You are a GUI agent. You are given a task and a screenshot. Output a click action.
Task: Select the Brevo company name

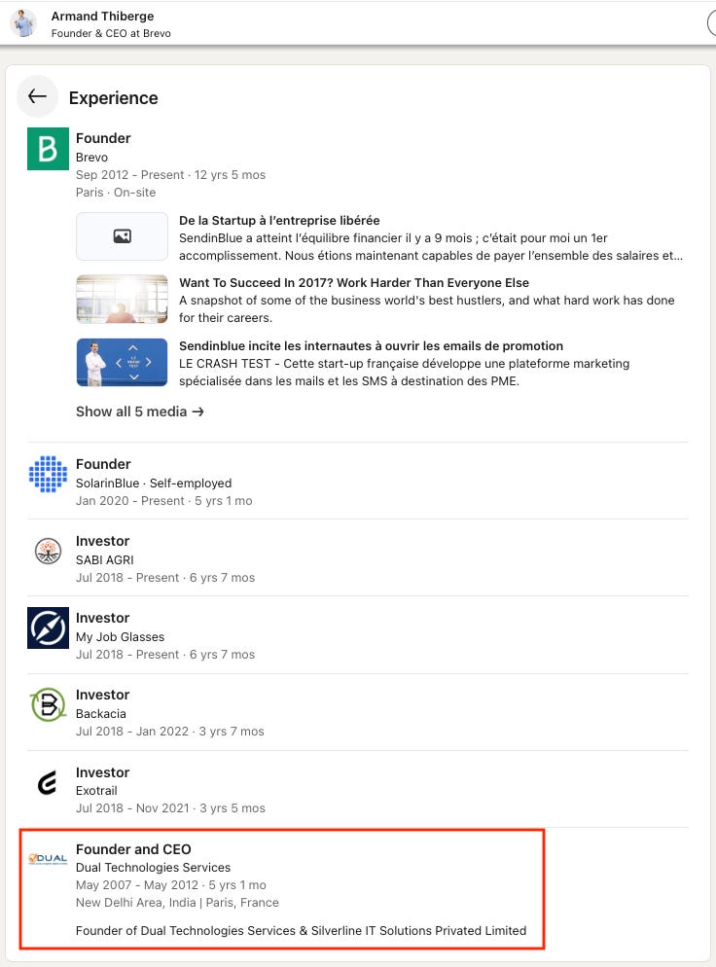point(91,158)
